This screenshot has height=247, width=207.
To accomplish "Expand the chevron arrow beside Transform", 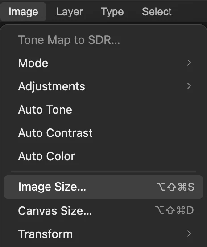I will [x=189, y=234].
